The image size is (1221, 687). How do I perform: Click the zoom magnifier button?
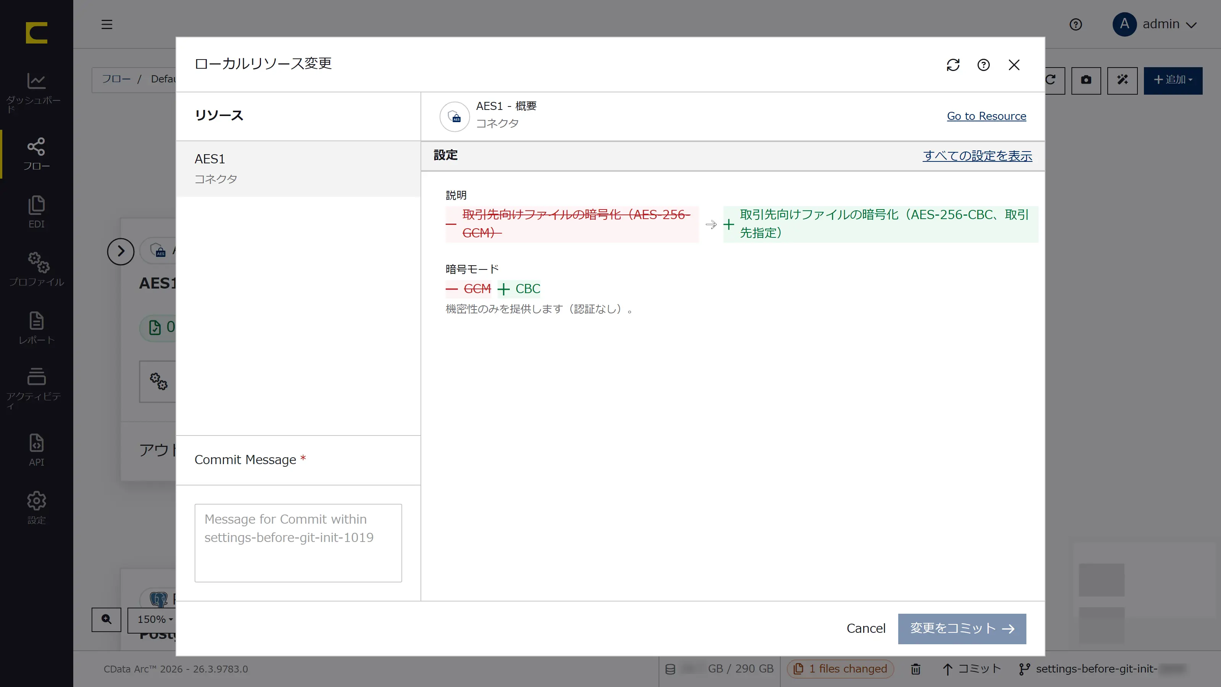(x=106, y=619)
